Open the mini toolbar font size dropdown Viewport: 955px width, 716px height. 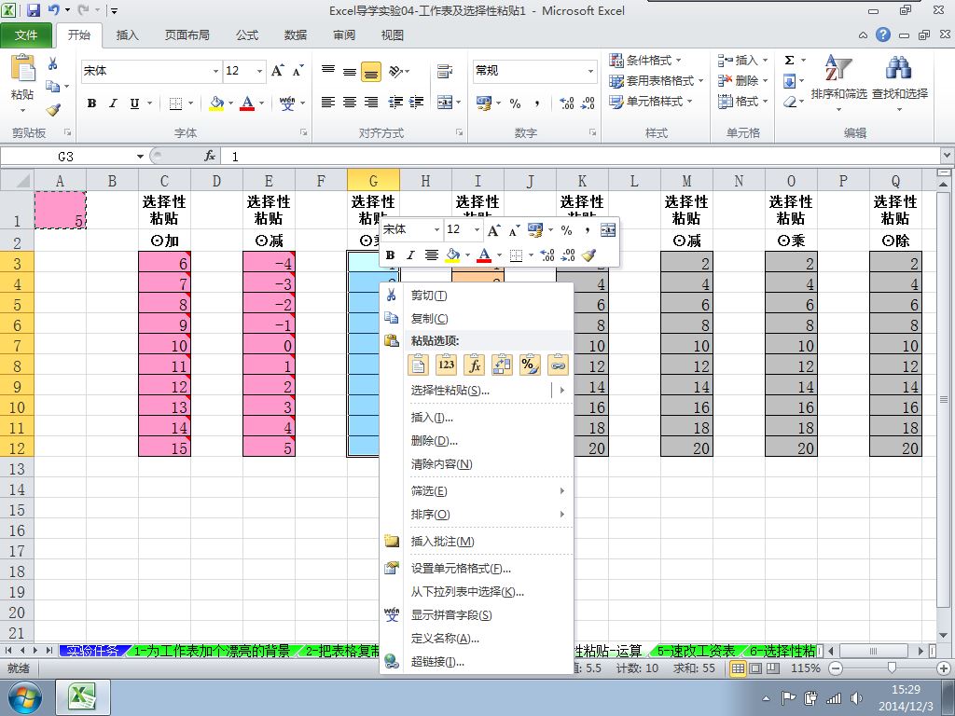click(x=477, y=229)
